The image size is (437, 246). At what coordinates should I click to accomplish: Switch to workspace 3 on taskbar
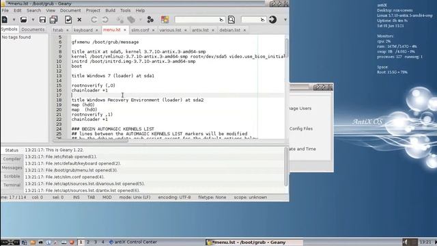point(96,242)
